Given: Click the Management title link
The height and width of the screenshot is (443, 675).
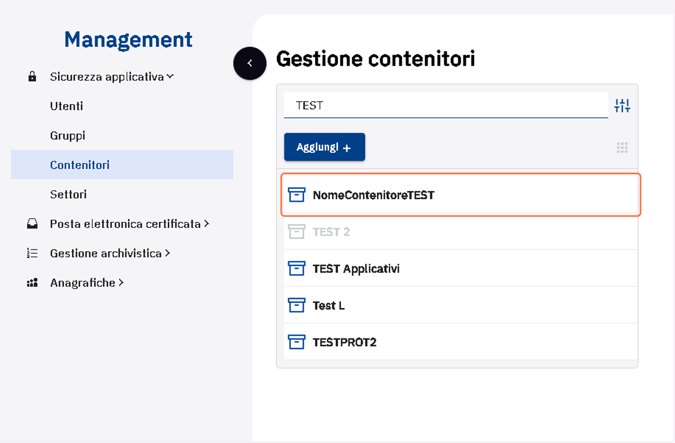Looking at the screenshot, I should (128, 40).
